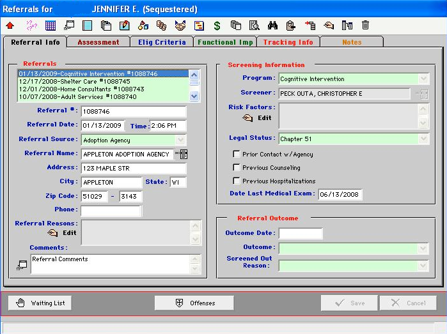Click expand window icon beside Comments box
Image resolution: width=447 pixels, height=334 pixels.
22,265
